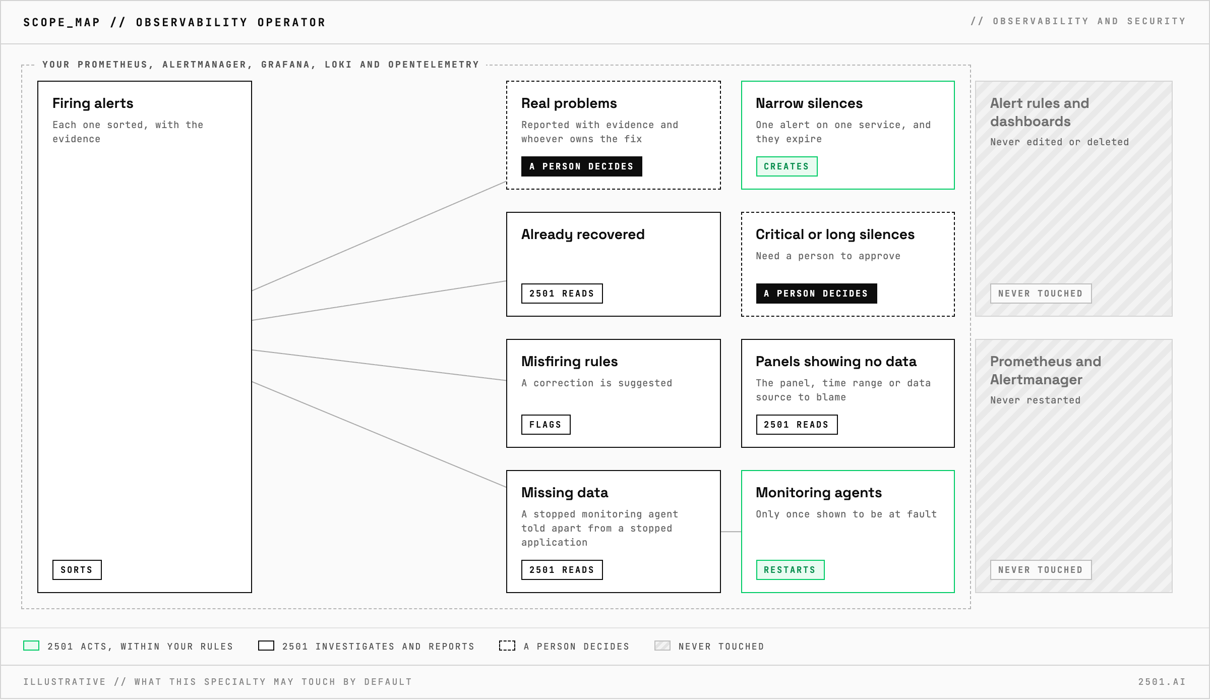Click 2501 READS tag in Missing data
This screenshot has height=700, width=1210.
point(562,570)
